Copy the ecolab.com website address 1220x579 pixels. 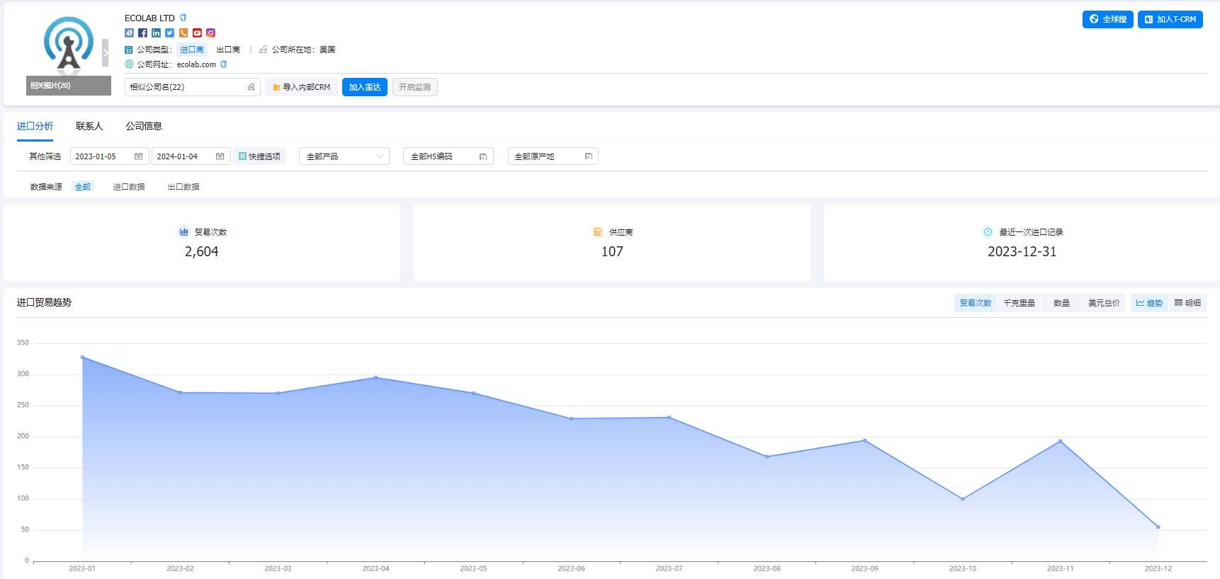(224, 64)
